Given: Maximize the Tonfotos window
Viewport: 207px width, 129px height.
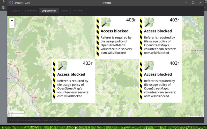Looking at the screenshot, I should tap(193, 3).
